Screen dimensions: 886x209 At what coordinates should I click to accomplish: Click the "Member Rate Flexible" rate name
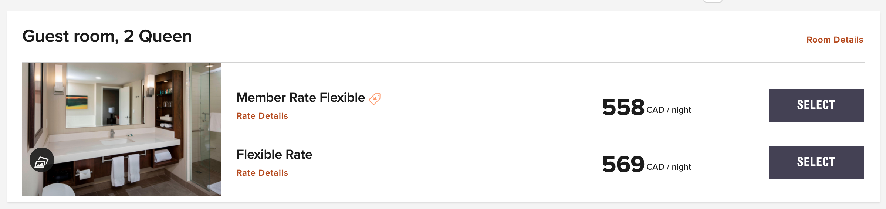[x=301, y=98]
